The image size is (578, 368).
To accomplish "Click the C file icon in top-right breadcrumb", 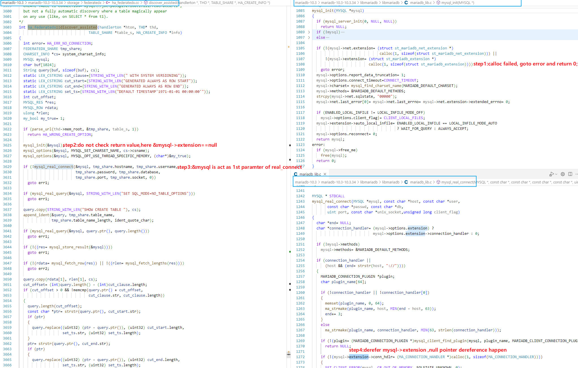I will point(406,3).
